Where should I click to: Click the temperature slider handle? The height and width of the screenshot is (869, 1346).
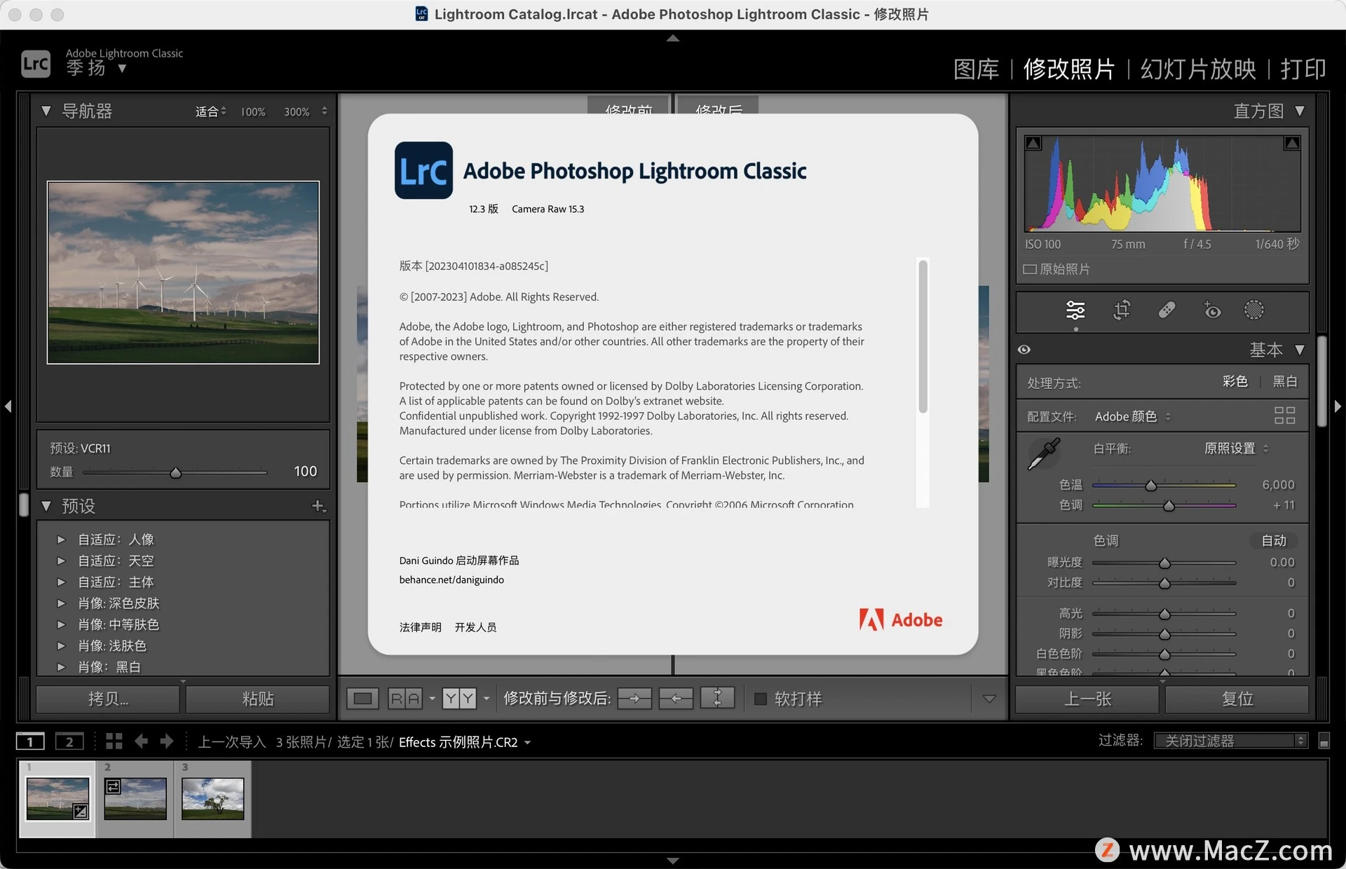pos(1150,485)
